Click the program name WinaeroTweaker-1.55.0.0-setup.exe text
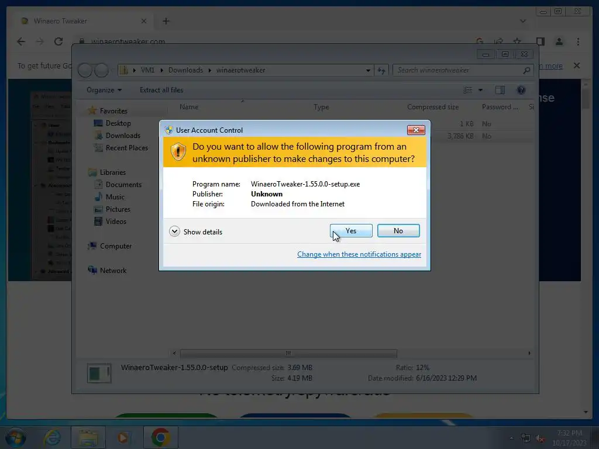 [x=305, y=184]
